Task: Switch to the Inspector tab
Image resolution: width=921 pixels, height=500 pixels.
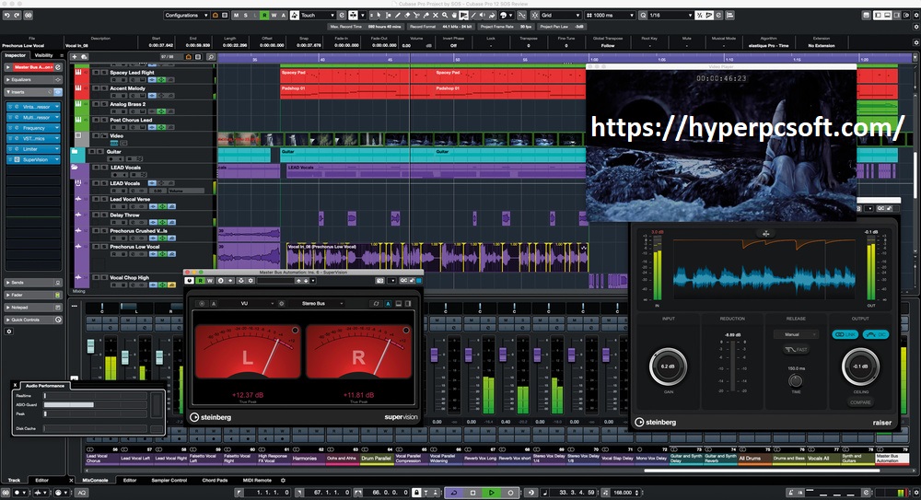Action: [x=16, y=55]
